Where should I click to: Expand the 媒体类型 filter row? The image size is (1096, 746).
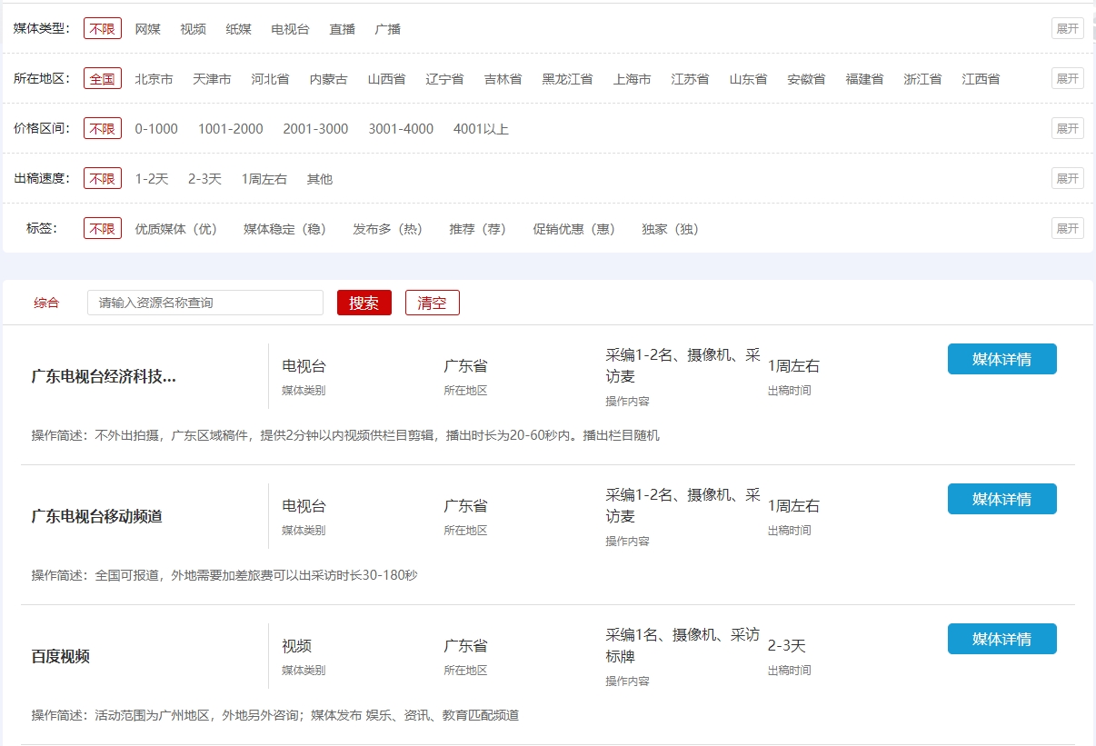(1067, 29)
